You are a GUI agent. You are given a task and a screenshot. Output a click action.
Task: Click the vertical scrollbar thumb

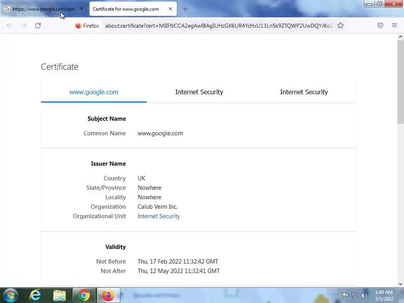click(400, 82)
